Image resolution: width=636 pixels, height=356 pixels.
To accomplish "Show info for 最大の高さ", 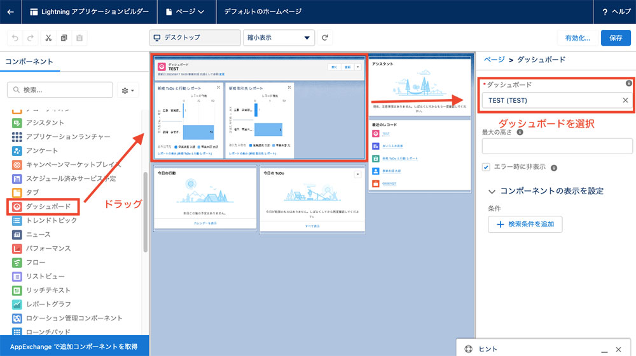I will click(520, 132).
